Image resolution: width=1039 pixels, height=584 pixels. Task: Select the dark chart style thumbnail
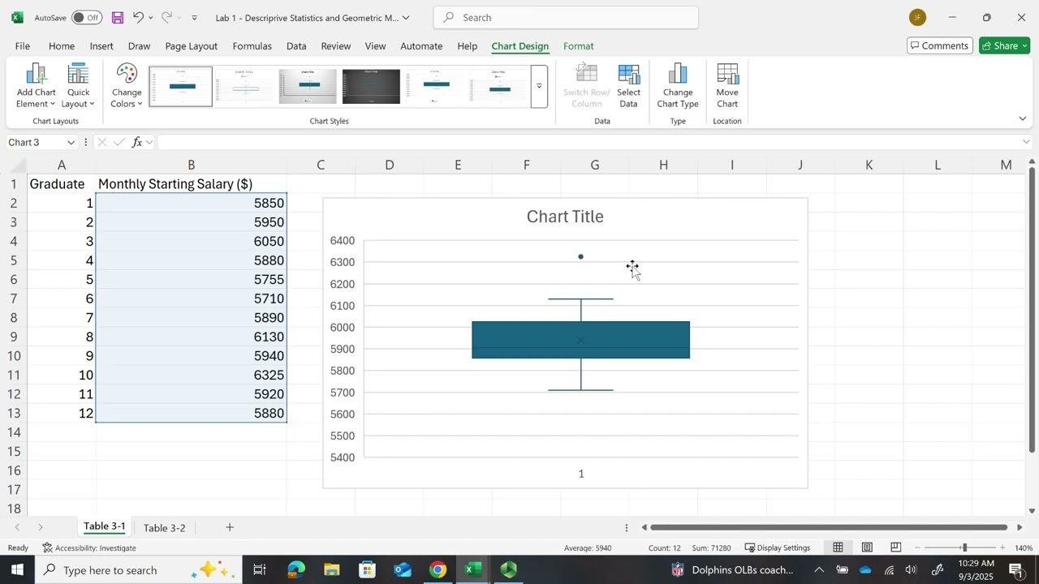tap(371, 87)
